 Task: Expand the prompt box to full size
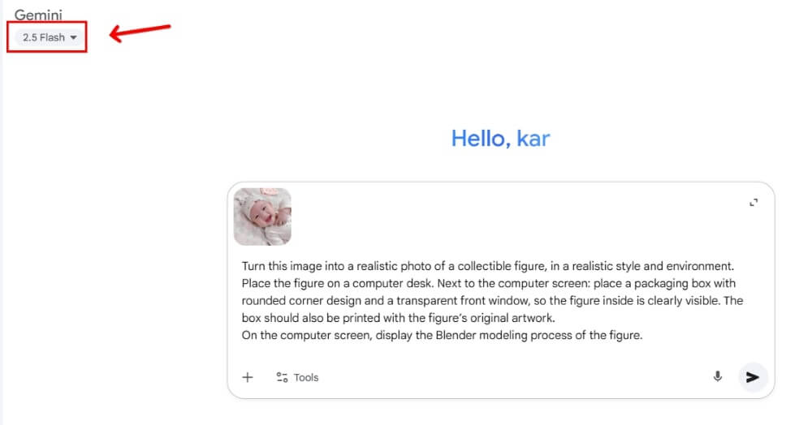click(754, 202)
